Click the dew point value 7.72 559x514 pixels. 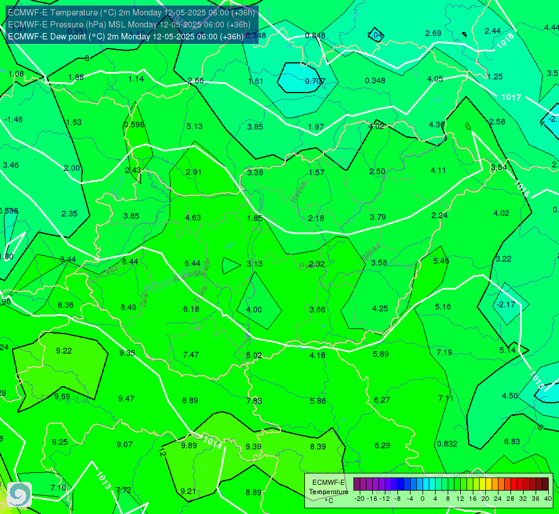point(123,491)
